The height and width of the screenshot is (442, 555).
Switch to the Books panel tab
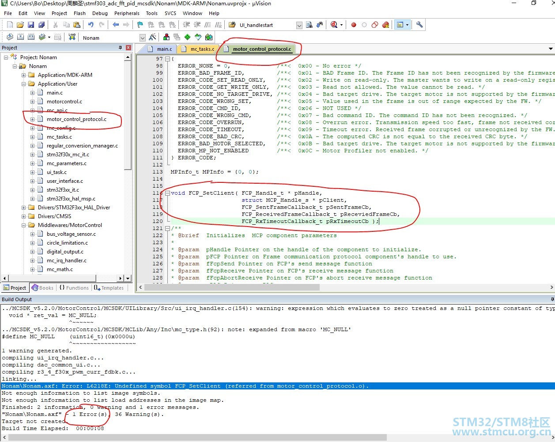[42, 288]
